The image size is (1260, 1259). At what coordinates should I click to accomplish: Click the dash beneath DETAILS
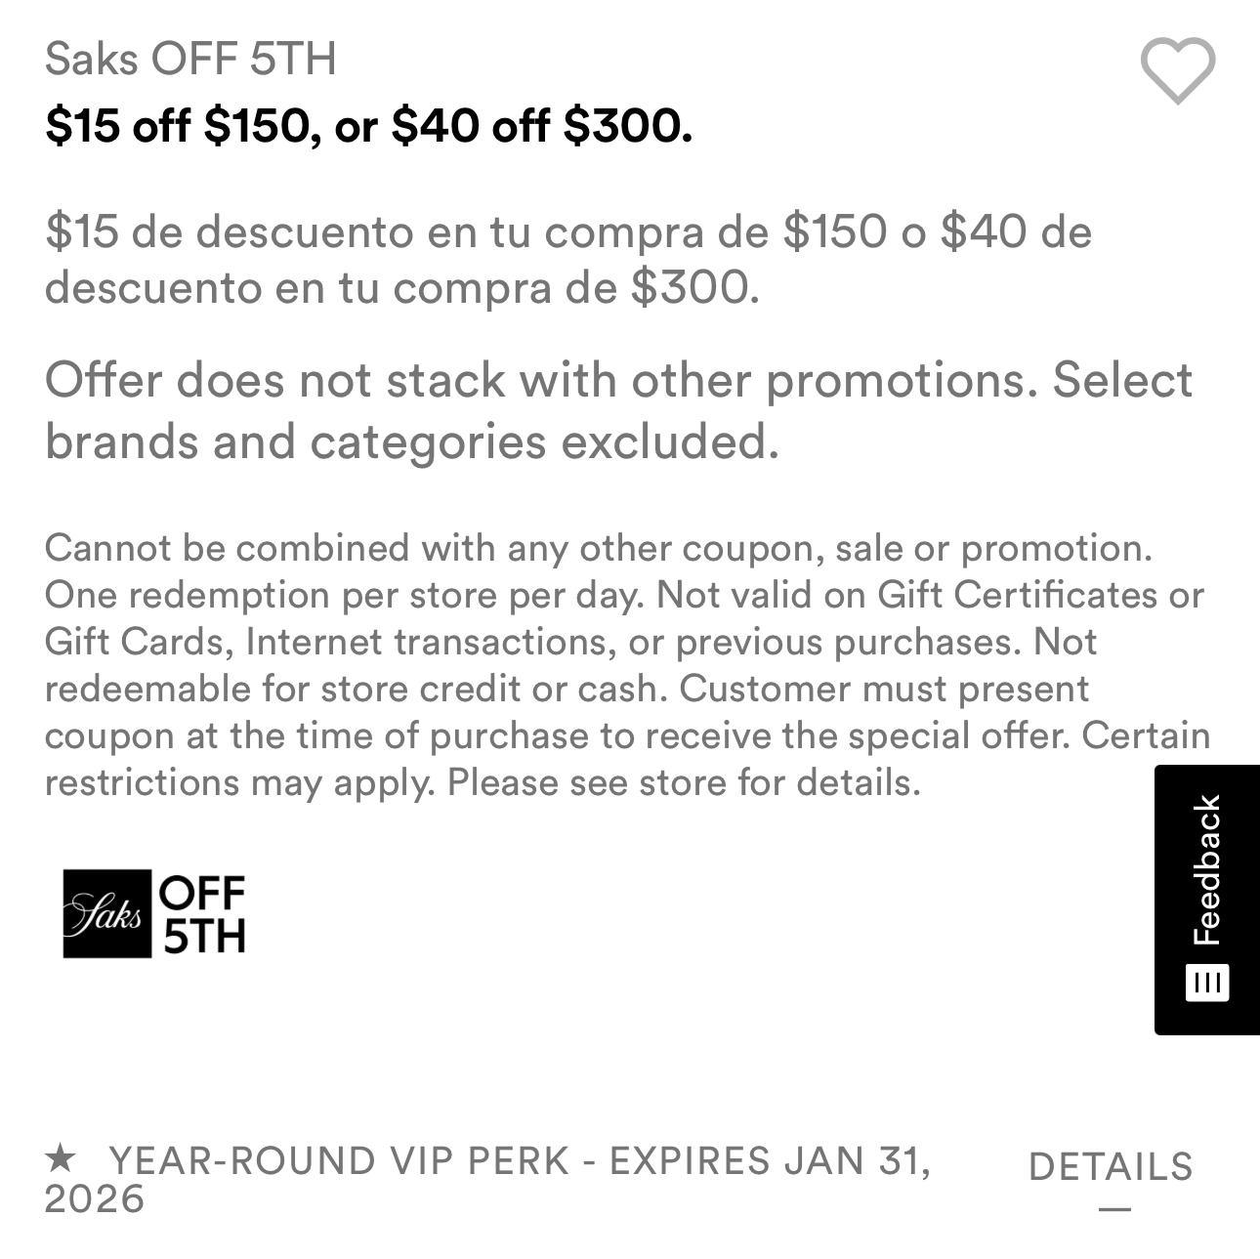pyautogui.click(x=1114, y=1209)
